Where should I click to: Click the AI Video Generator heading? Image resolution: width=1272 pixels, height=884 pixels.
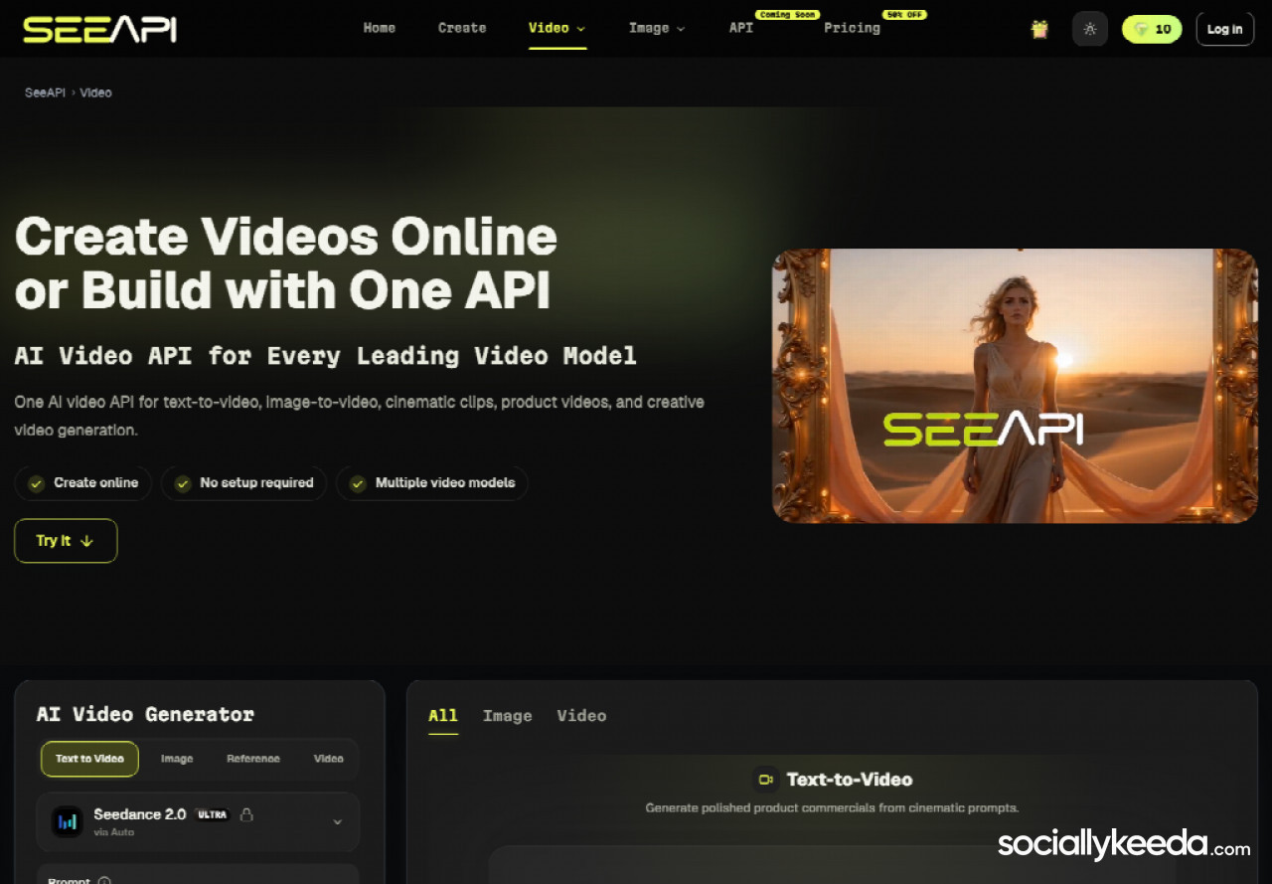tap(145, 714)
